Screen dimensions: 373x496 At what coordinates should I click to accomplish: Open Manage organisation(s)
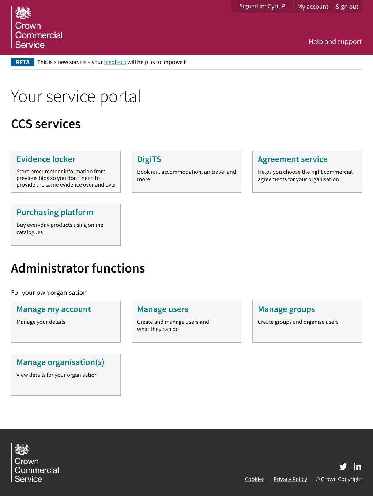point(61,362)
